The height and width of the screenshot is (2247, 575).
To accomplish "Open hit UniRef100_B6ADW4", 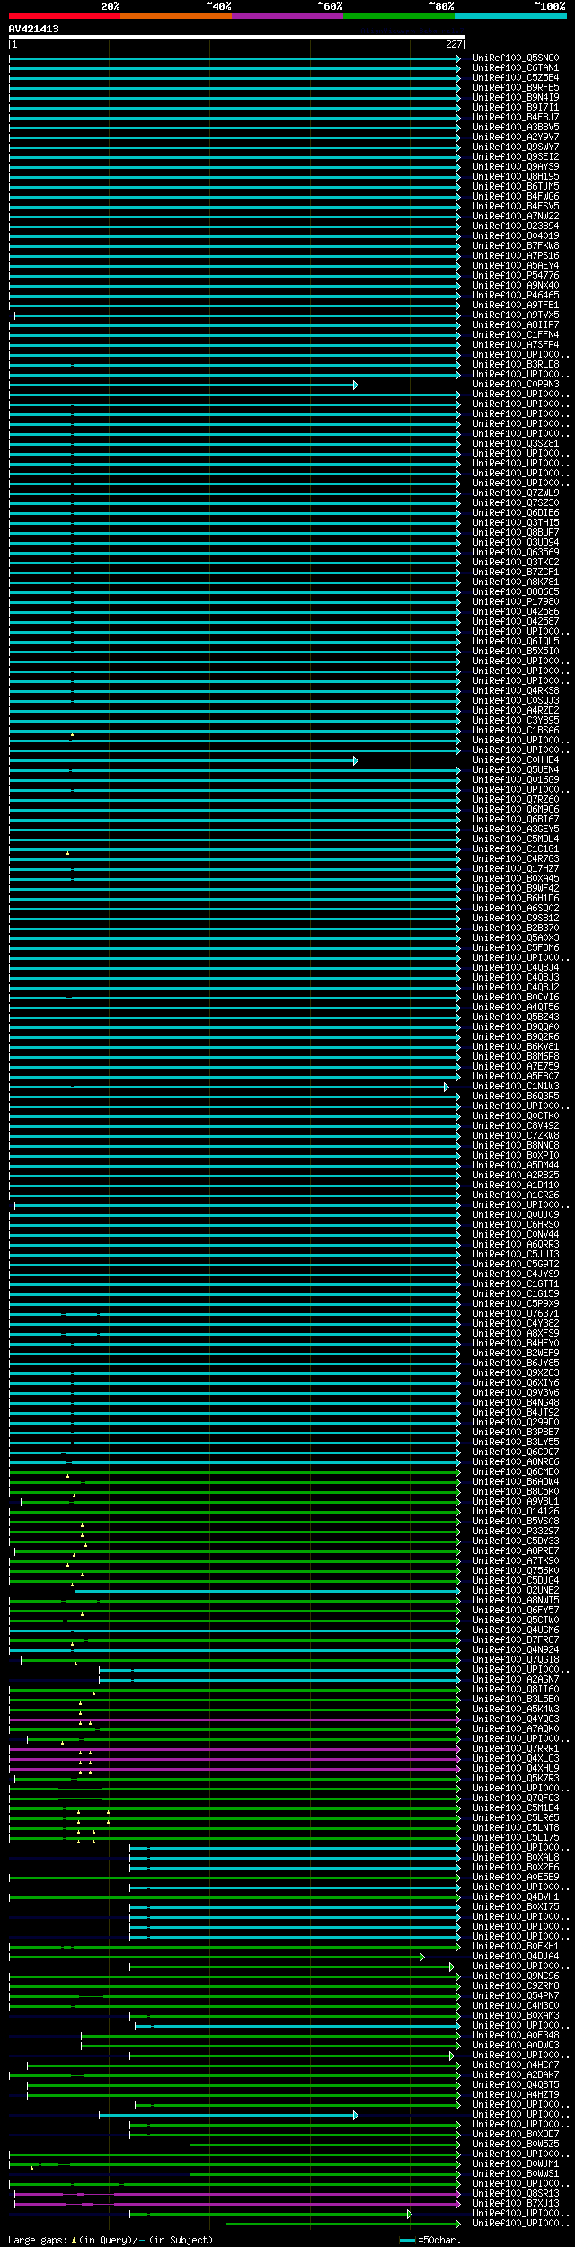I will pos(516,1482).
